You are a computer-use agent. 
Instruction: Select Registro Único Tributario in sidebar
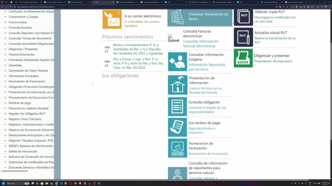coord(25,119)
